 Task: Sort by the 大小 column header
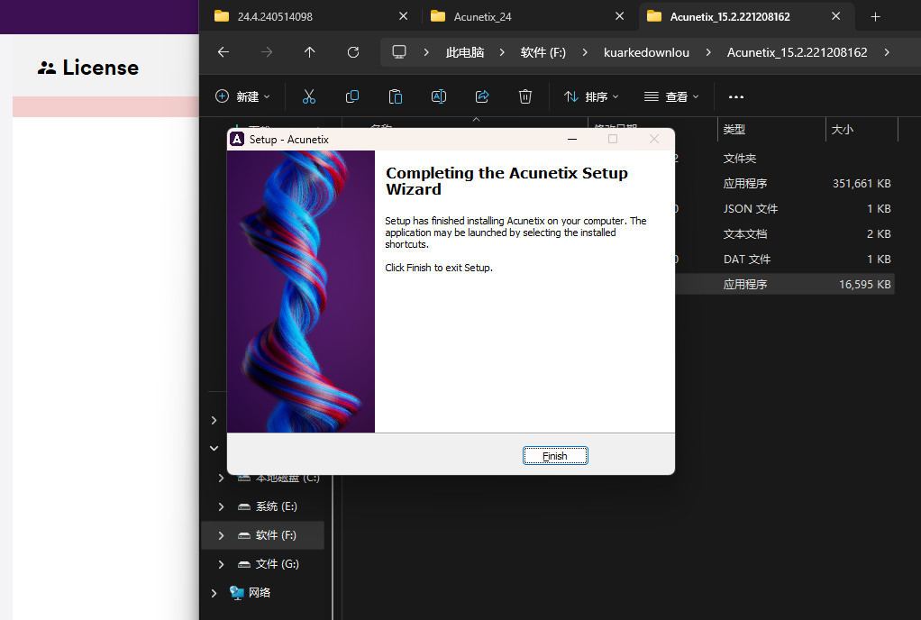pyautogui.click(x=862, y=129)
